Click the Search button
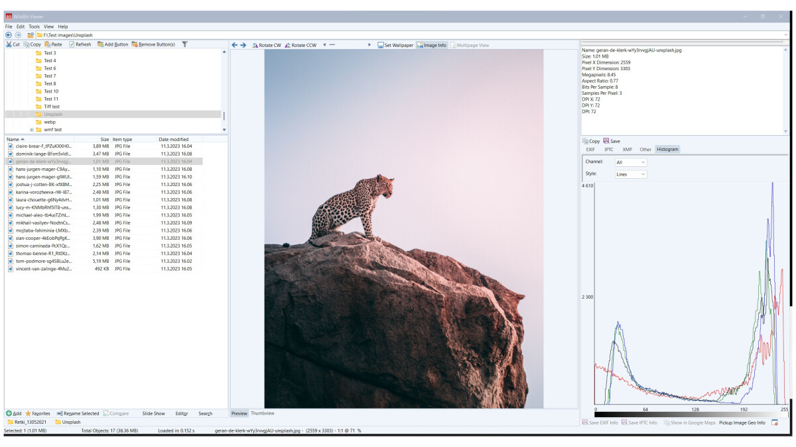 tap(206, 413)
